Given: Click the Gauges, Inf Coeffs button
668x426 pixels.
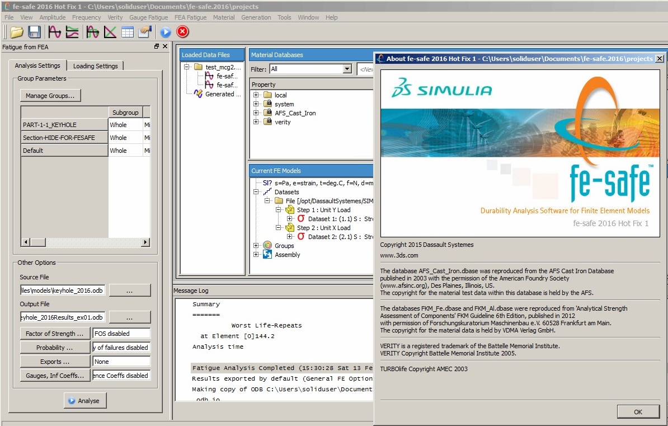Looking at the screenshot, I should 55,376.
